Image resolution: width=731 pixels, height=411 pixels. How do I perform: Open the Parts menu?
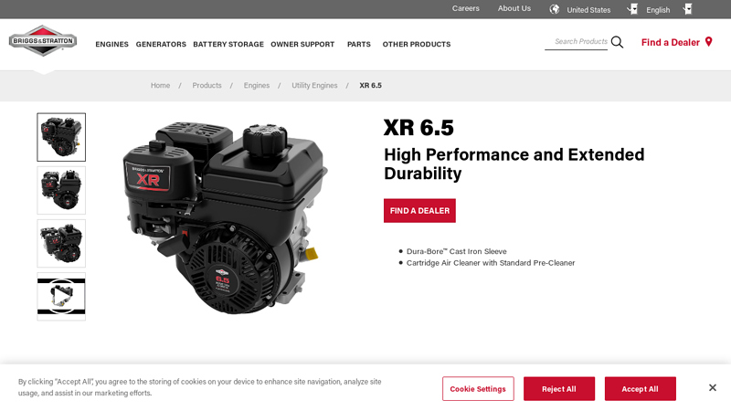[x=359, y=44]
